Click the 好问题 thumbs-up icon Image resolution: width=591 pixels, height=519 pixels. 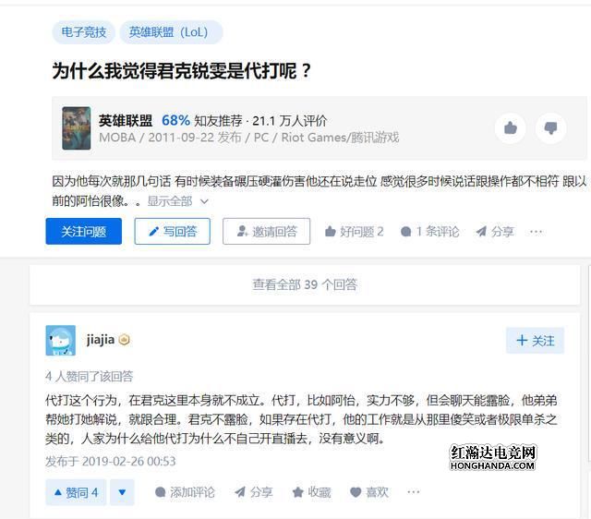(x=331, y=232)
